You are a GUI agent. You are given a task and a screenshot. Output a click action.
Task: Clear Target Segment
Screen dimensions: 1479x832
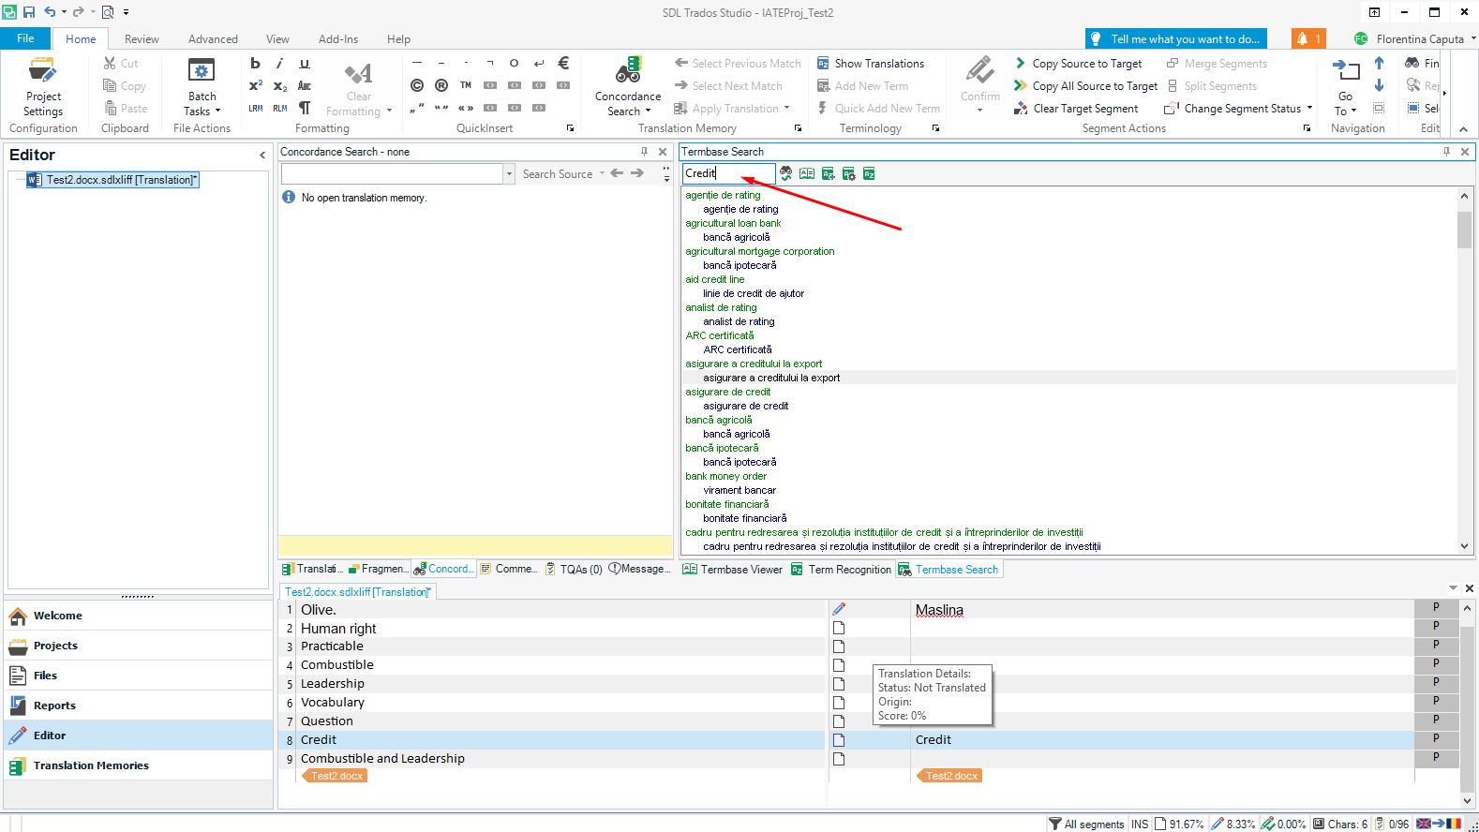[1077, 108]
